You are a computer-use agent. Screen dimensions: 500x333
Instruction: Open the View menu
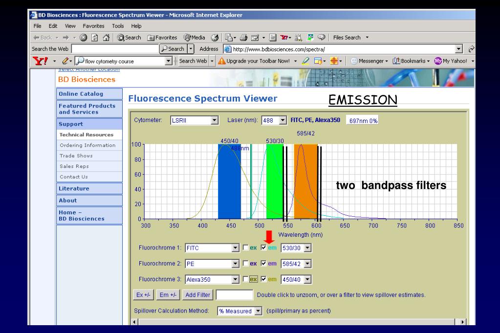pyautogui.click(x=70, y=26)
